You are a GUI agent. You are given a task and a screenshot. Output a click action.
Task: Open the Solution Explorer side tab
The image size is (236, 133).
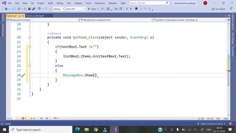(x=233, y=22)
